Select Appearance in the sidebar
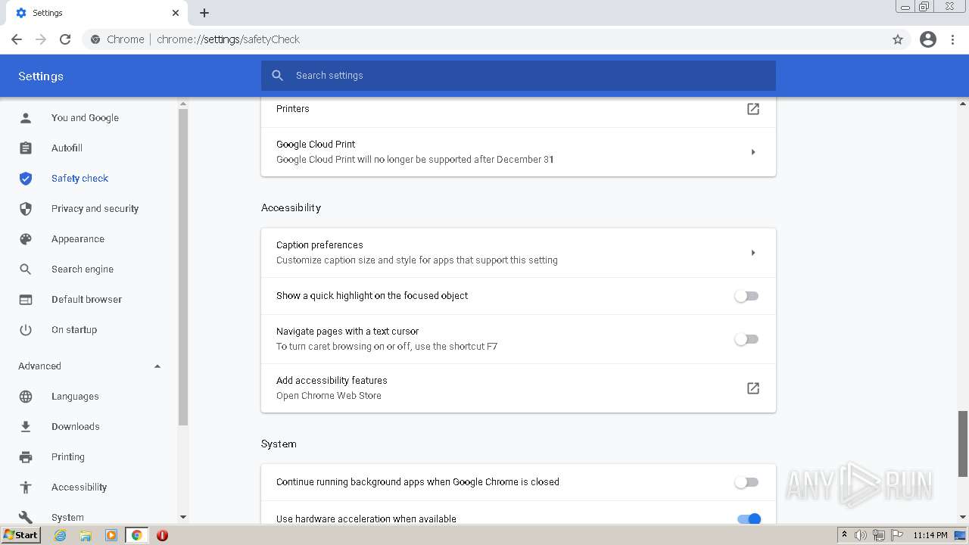 click(78, 239)
